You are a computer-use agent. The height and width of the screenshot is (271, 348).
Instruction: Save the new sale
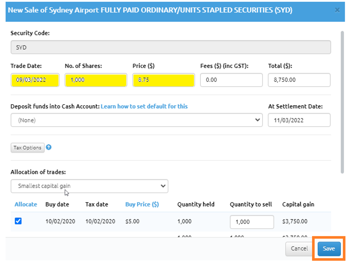329,249
